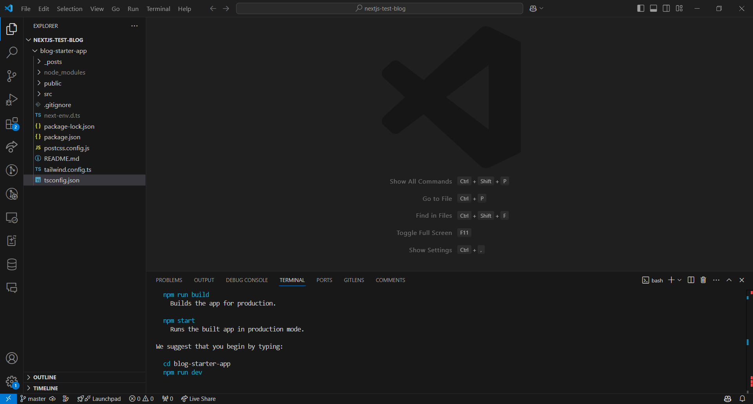Switch to the GITLENS tab
This screenshot has height=404, width=753.
point(354,280)
